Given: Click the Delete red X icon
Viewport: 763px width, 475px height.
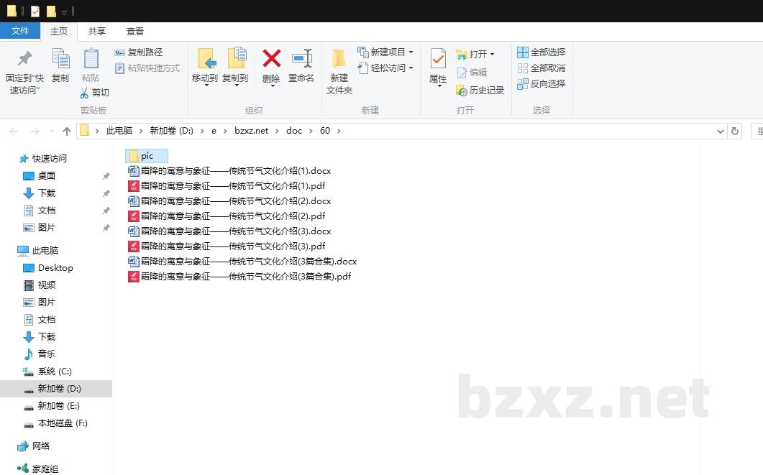Looking at the screenshot, I should pos(271,59).
